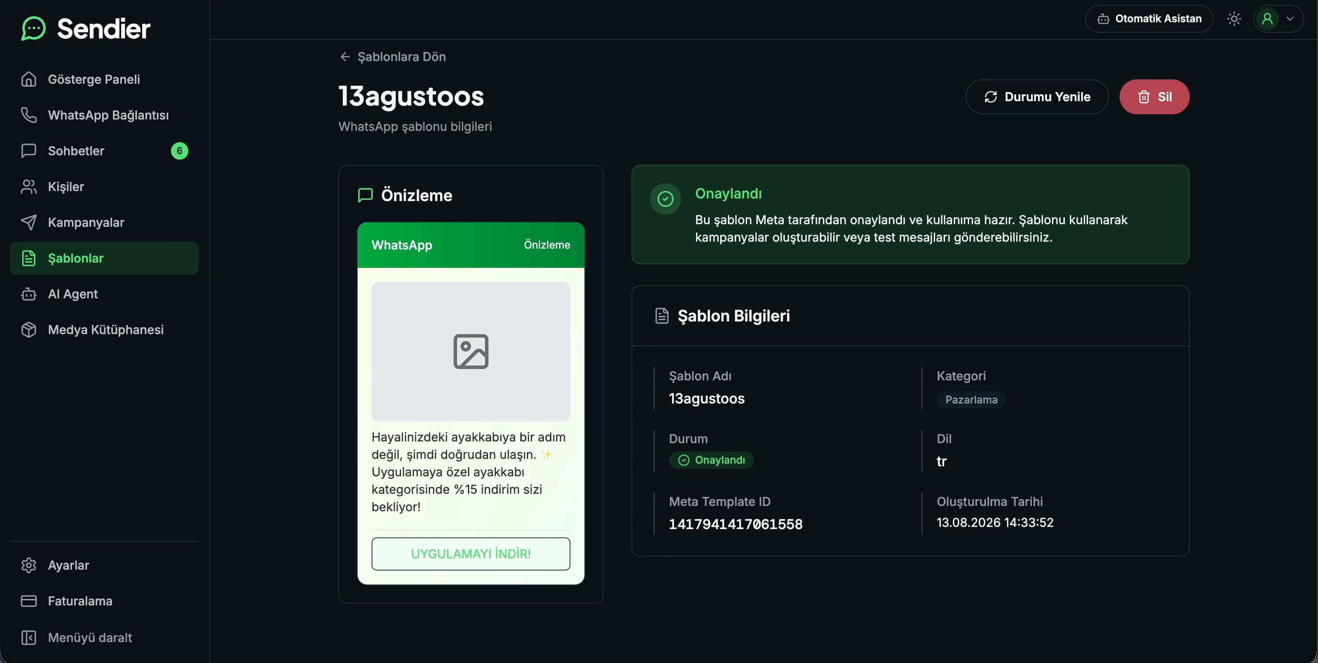
Task: Click the Sohbetler chat bubble icon
Action: (x=29, y=151)
